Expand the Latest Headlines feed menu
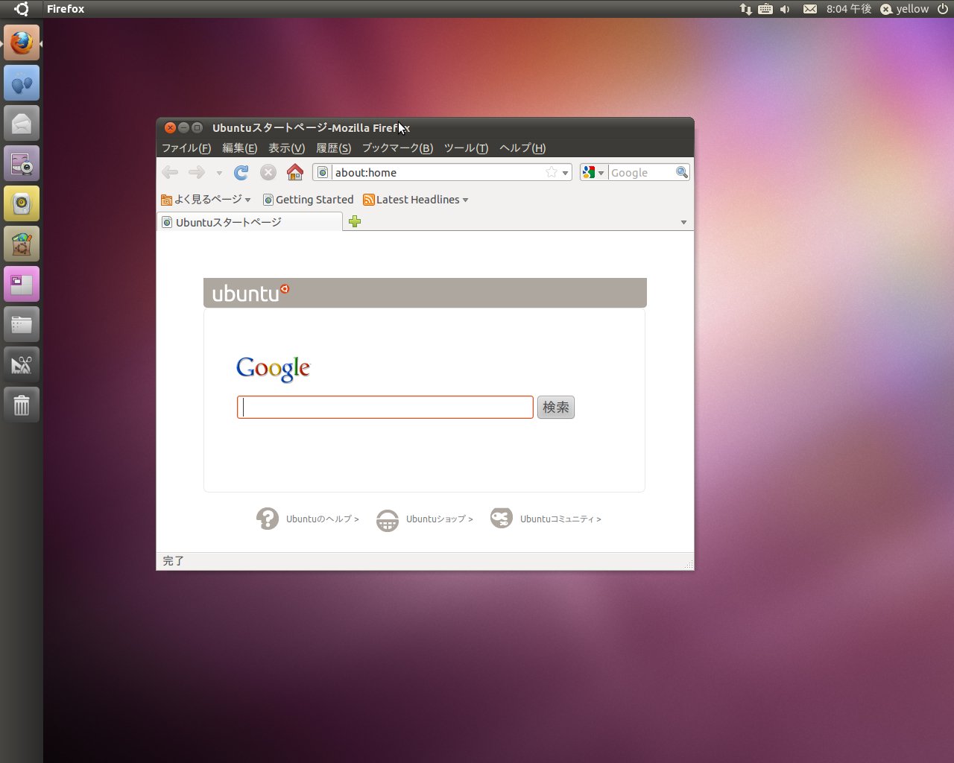This screenshot has height=763, width=954. click(x=416, y=200)
